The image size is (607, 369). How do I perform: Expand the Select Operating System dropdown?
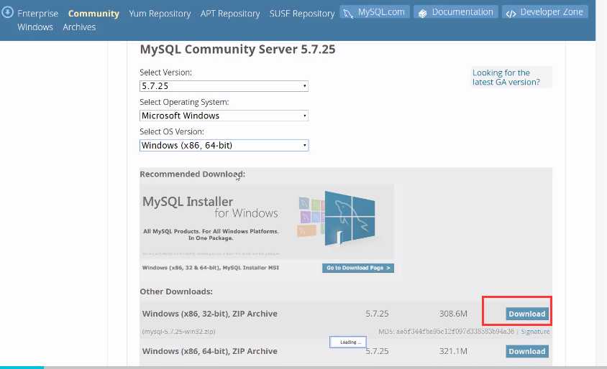(x=224, y=116)
